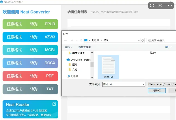This screenshot has height=120, width=176.
Task: Open the 组织 menu
Action: click(x=69, y=47)
